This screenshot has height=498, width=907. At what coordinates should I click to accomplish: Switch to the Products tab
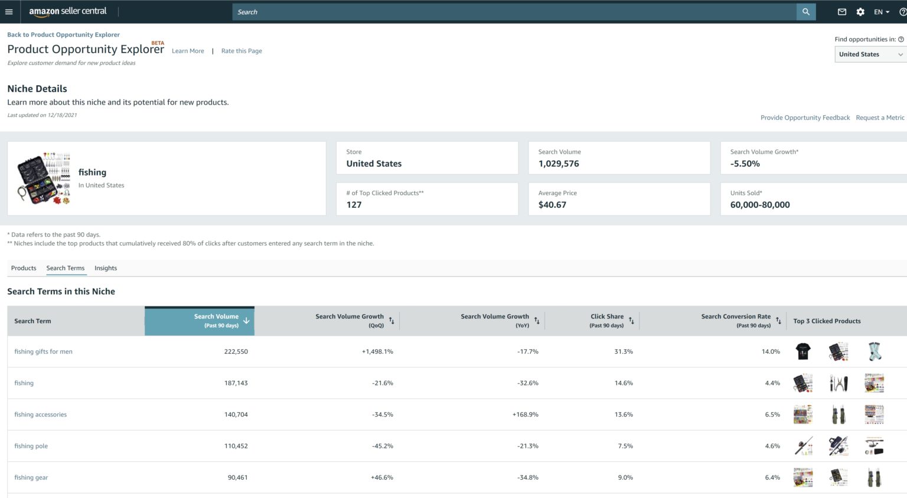[24, 268]
